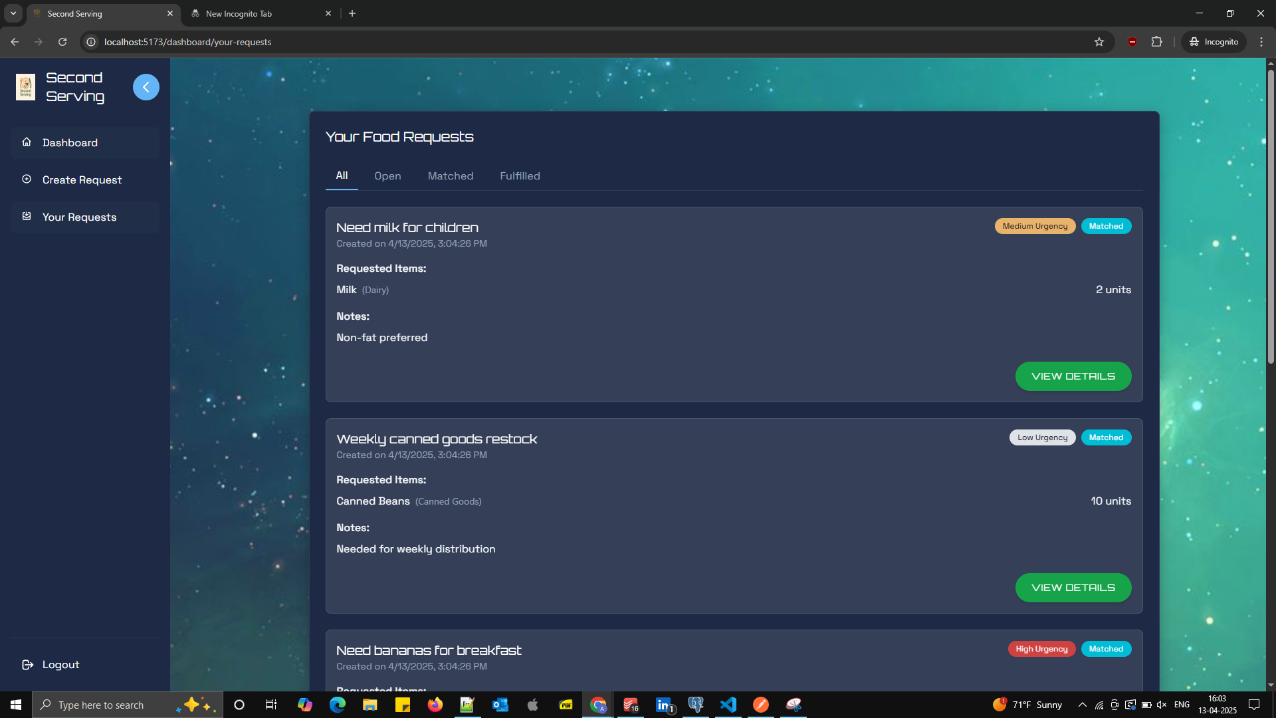Open Chrome three-dot menu
The height and width of the screenshot is (718, 1276).
1261,42
